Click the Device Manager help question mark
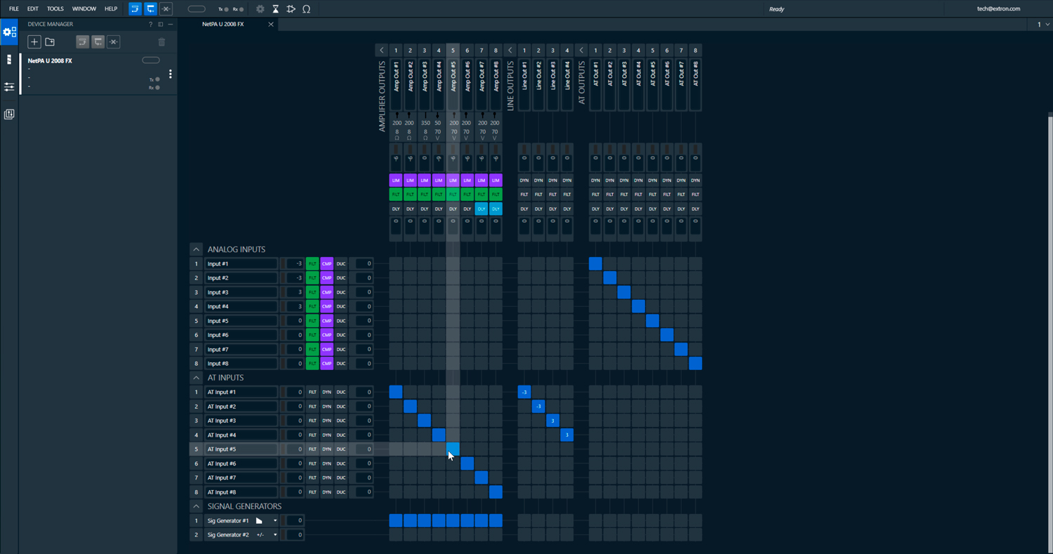This screenshot has height=554, width=1053. (x=150, y=24)
